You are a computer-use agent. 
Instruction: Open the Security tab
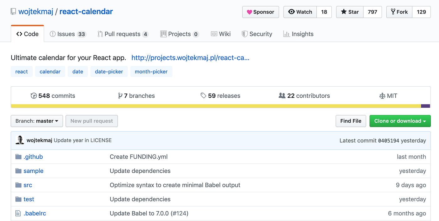(x=257, y=34)
